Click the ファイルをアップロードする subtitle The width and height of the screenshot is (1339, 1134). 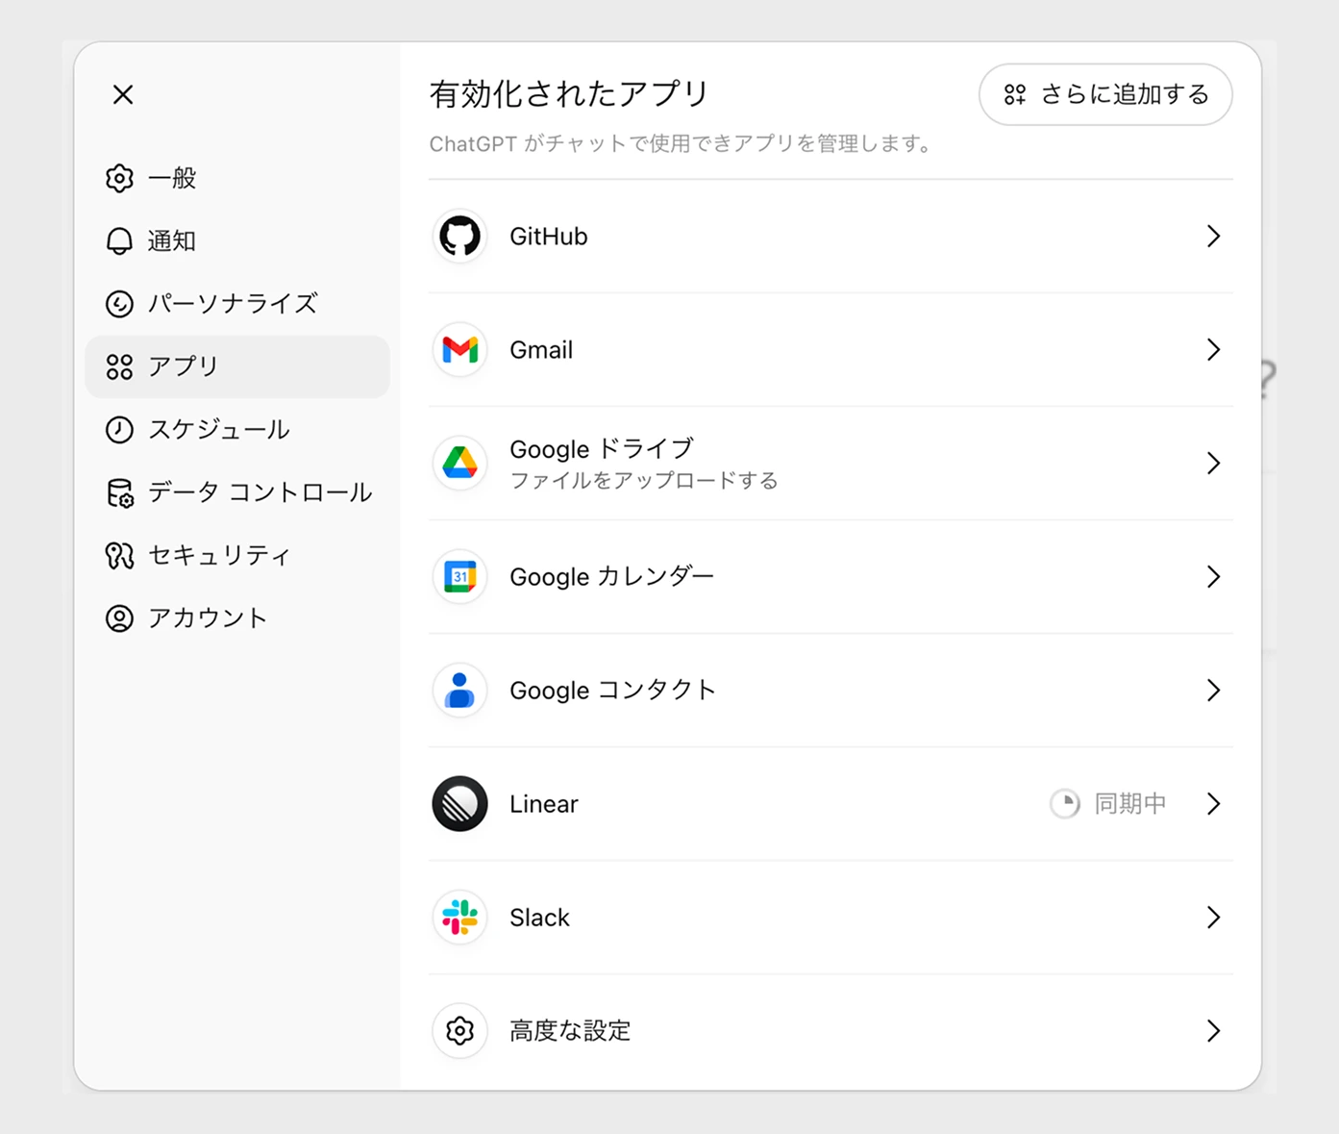coord(644,481)
